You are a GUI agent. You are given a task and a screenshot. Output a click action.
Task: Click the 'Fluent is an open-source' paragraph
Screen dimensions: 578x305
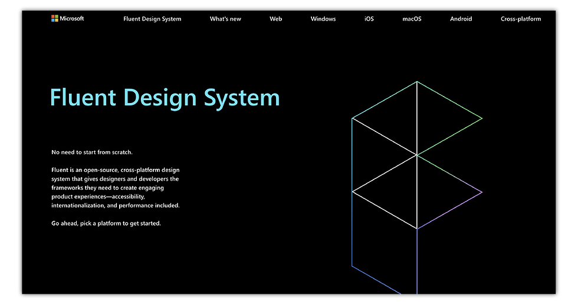[x=116, y=188]
